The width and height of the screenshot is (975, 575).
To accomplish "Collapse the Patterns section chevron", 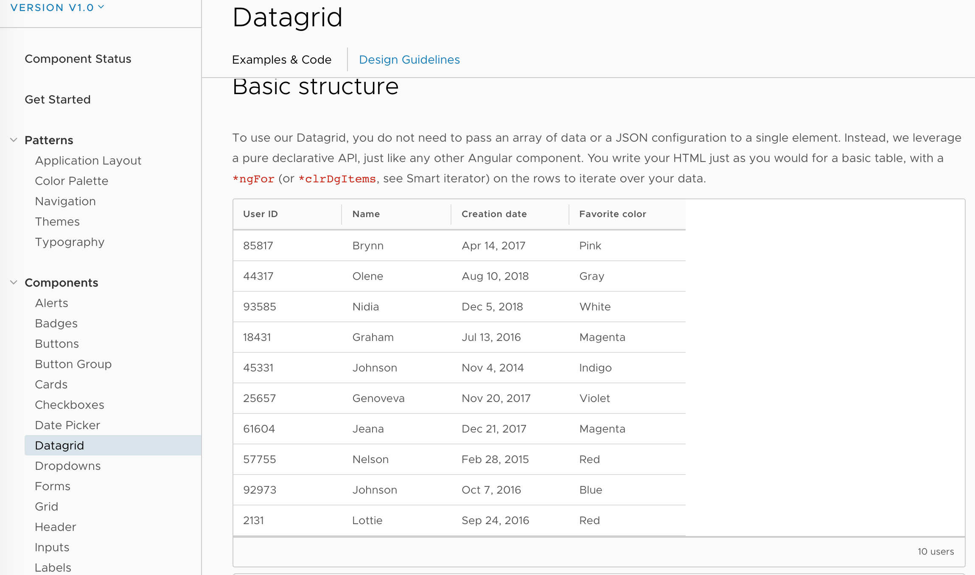I will [14, 140].
